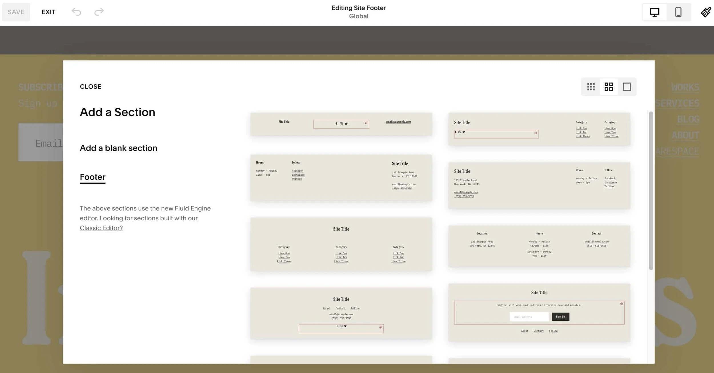The image size is (714, 373).
Task: Select single column view icon
Action: pos(627,87)
